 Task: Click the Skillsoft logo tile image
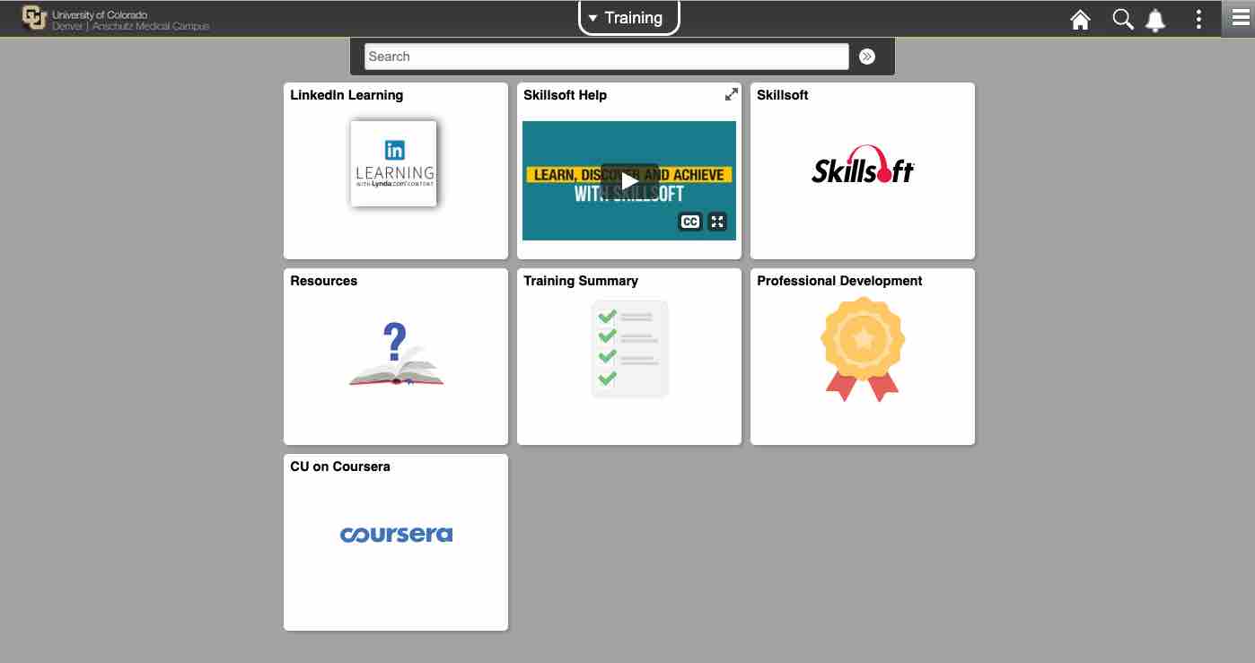(863, 165)
